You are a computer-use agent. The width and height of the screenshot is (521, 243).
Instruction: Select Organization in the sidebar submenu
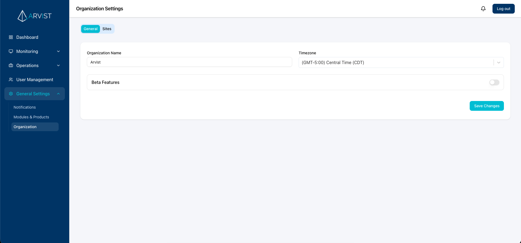[25, 127]
